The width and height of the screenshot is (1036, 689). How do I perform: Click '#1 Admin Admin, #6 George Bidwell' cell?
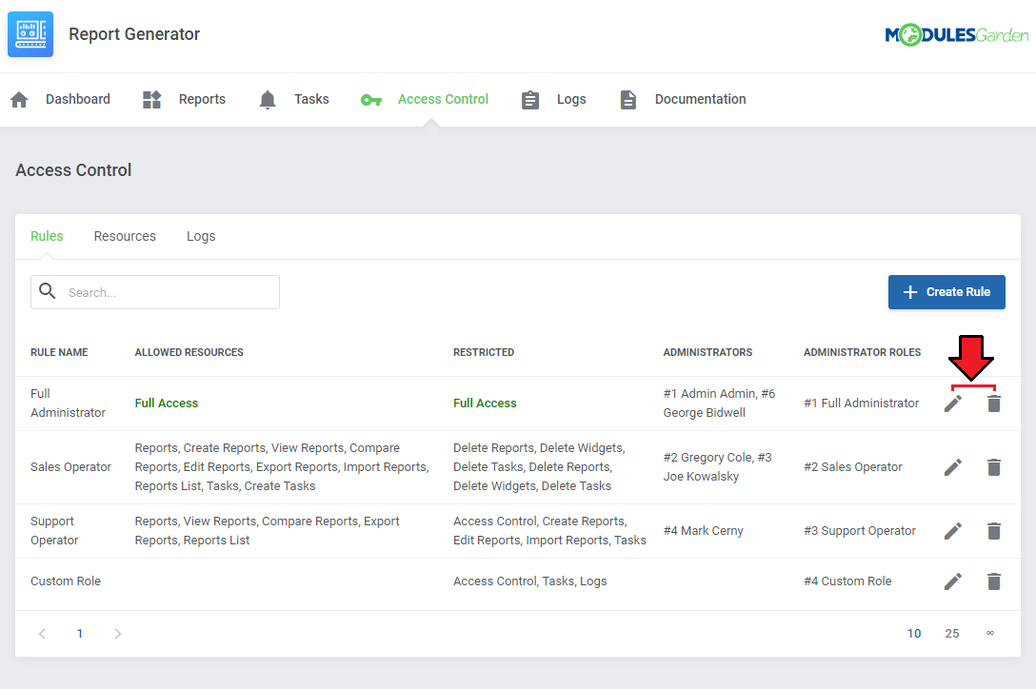(720, 403)
